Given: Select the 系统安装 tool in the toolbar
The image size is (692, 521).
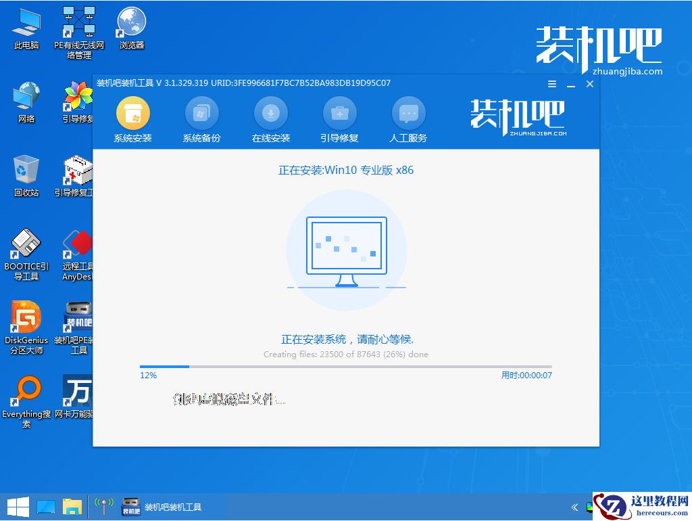Looking at the screenshot, I should pos(132,120).
